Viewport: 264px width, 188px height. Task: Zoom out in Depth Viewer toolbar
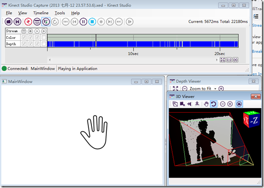(x=185, y=88)
